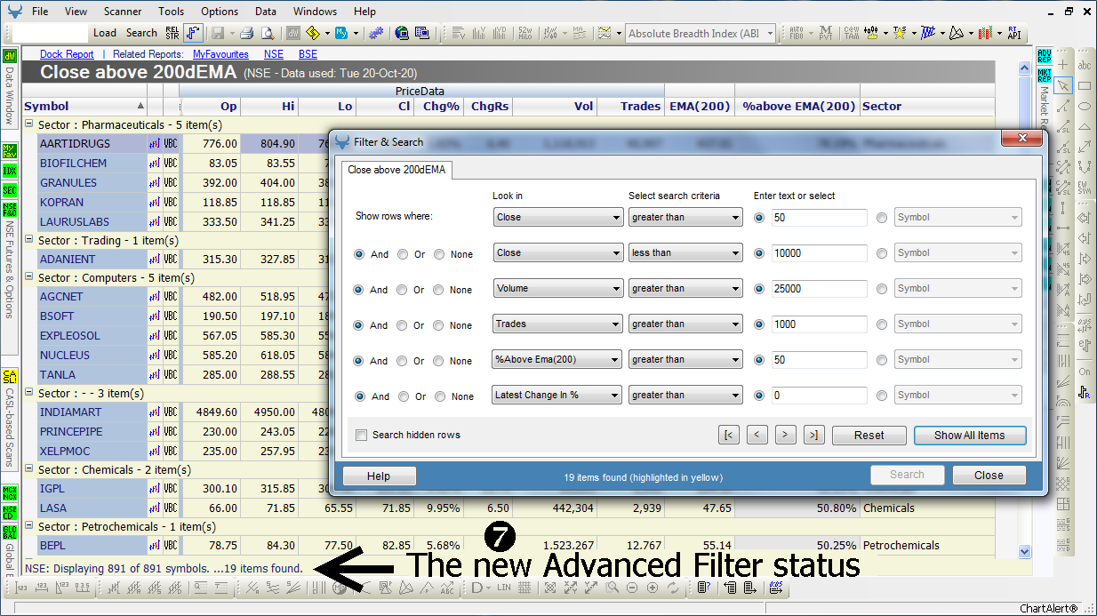Image resolution: width=1097 pixels, height=616 pixels.
Task: Click Show All Items button
Action: click(x=970, y=436)
